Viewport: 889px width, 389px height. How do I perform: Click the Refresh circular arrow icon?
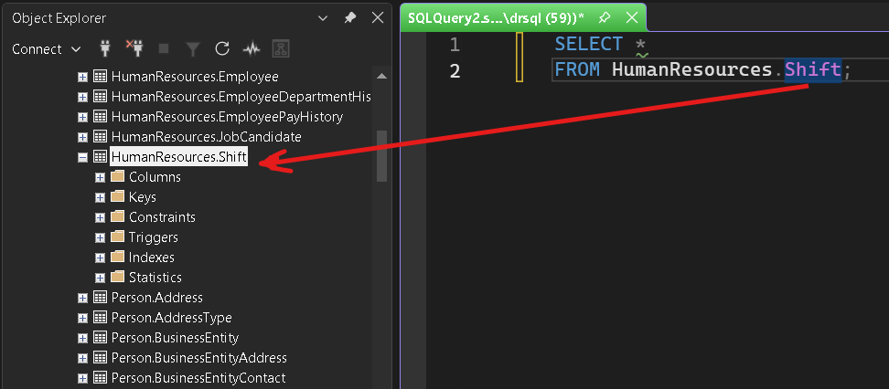point(222,49)
